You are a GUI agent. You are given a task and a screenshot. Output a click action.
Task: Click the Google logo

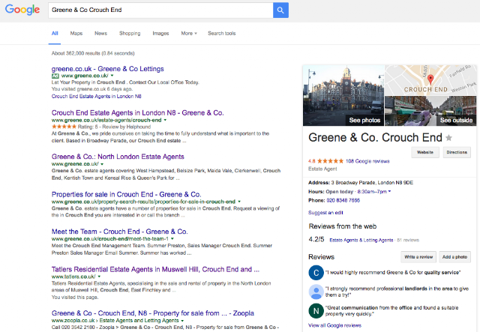[x=22, y=10]
